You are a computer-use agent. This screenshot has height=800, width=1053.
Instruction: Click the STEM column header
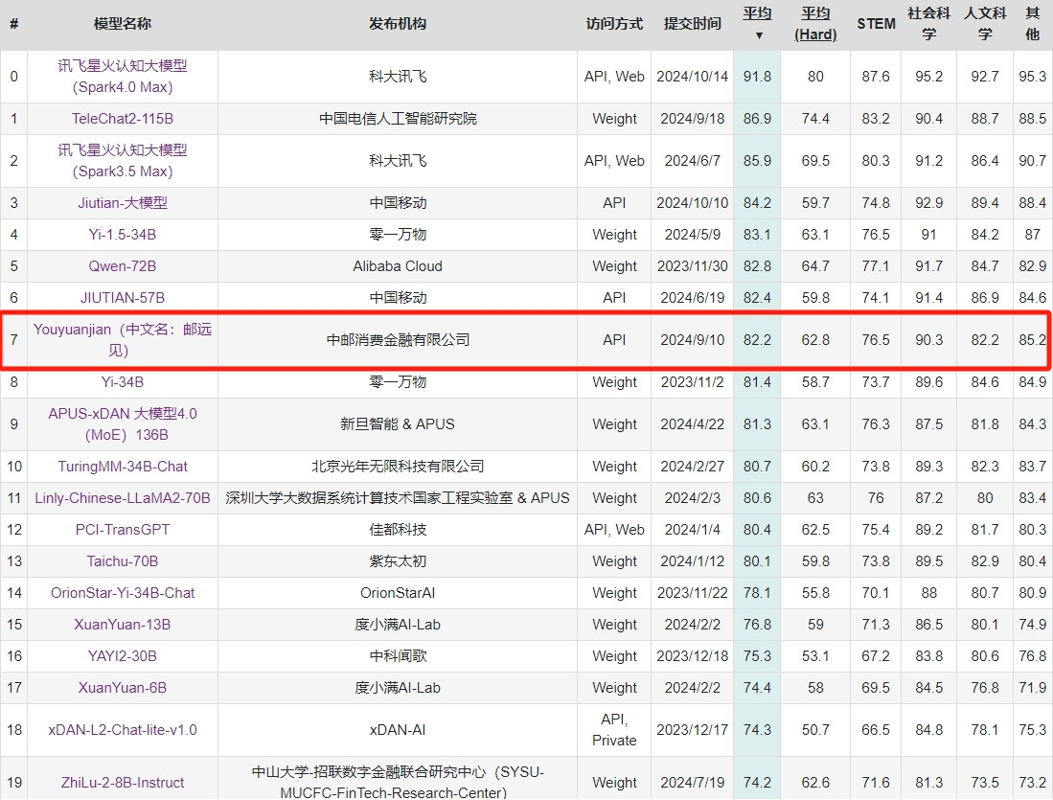[876, 24]
